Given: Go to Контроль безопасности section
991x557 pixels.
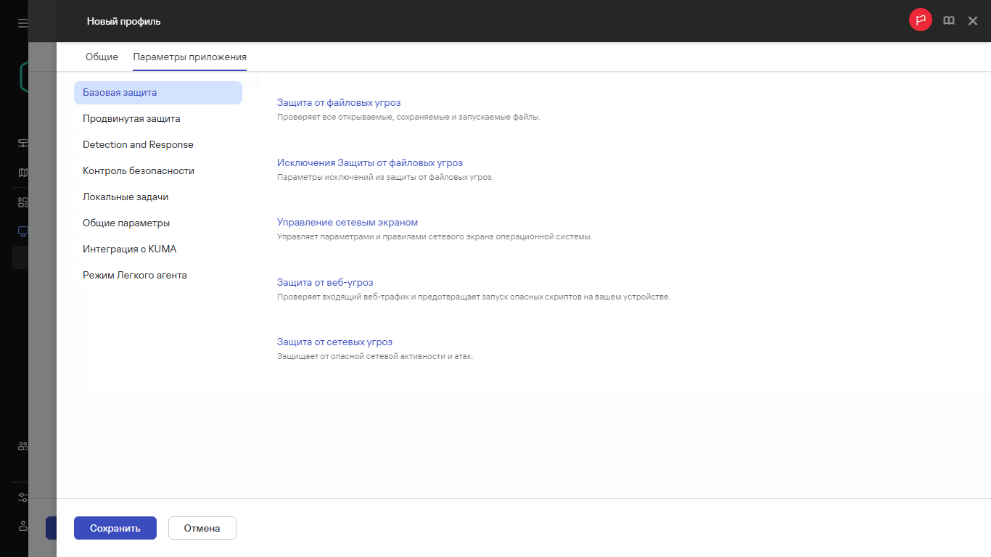Looking at the screenshot, I should (x=139, y=170).
